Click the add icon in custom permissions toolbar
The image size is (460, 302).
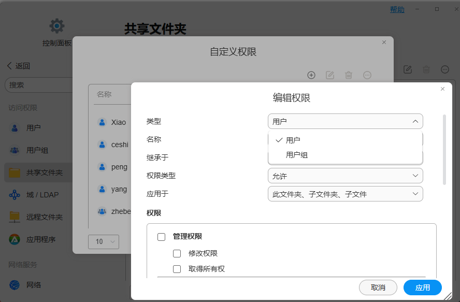311,75
